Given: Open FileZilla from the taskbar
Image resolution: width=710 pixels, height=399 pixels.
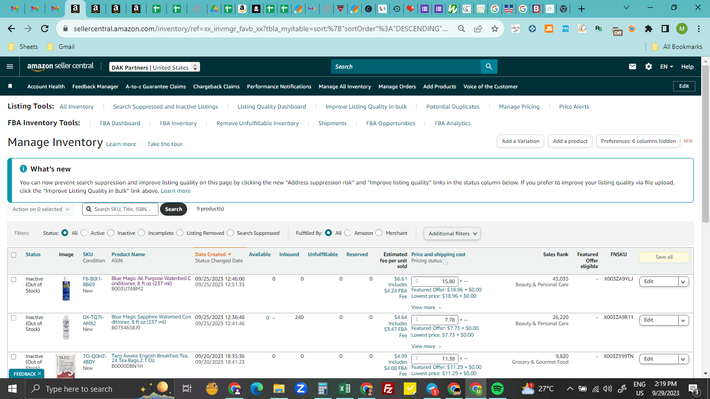Looking at the screenshot, I should click(x=388, y=389).
